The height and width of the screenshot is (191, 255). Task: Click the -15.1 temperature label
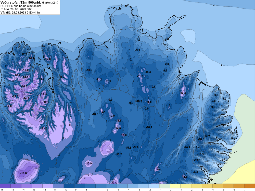click(x=46, y=102)
